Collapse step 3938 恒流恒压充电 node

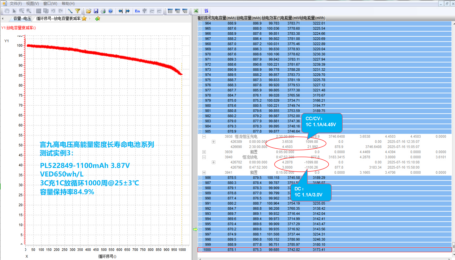click(204, 137)
